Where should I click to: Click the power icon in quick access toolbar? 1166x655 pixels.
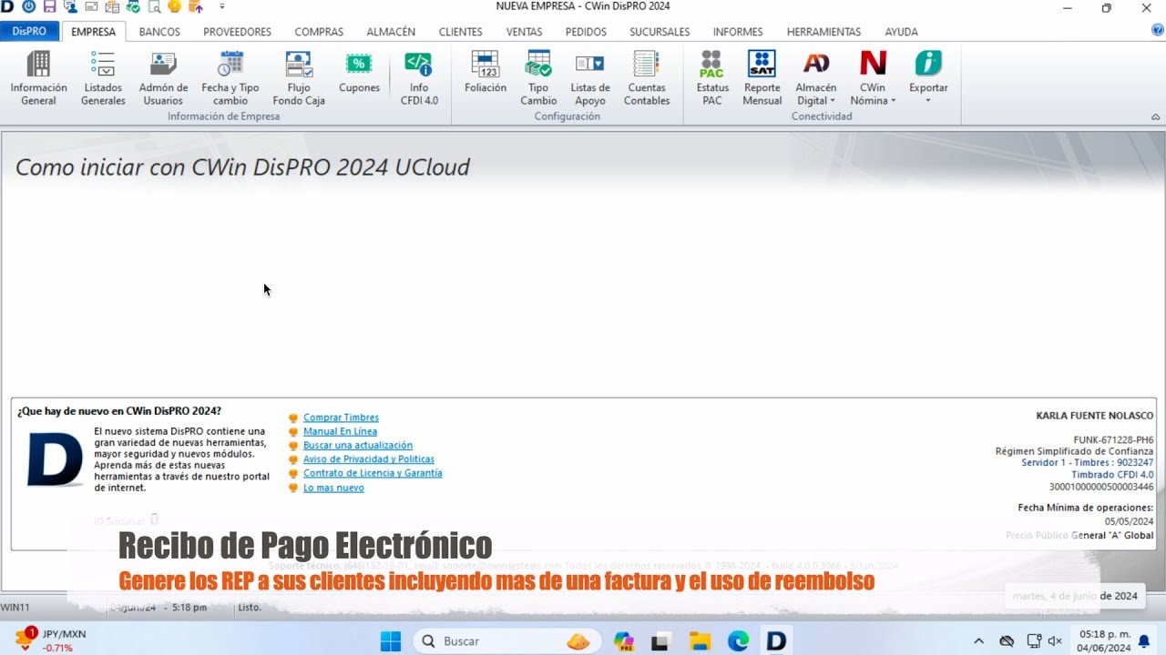click(28, 7)
